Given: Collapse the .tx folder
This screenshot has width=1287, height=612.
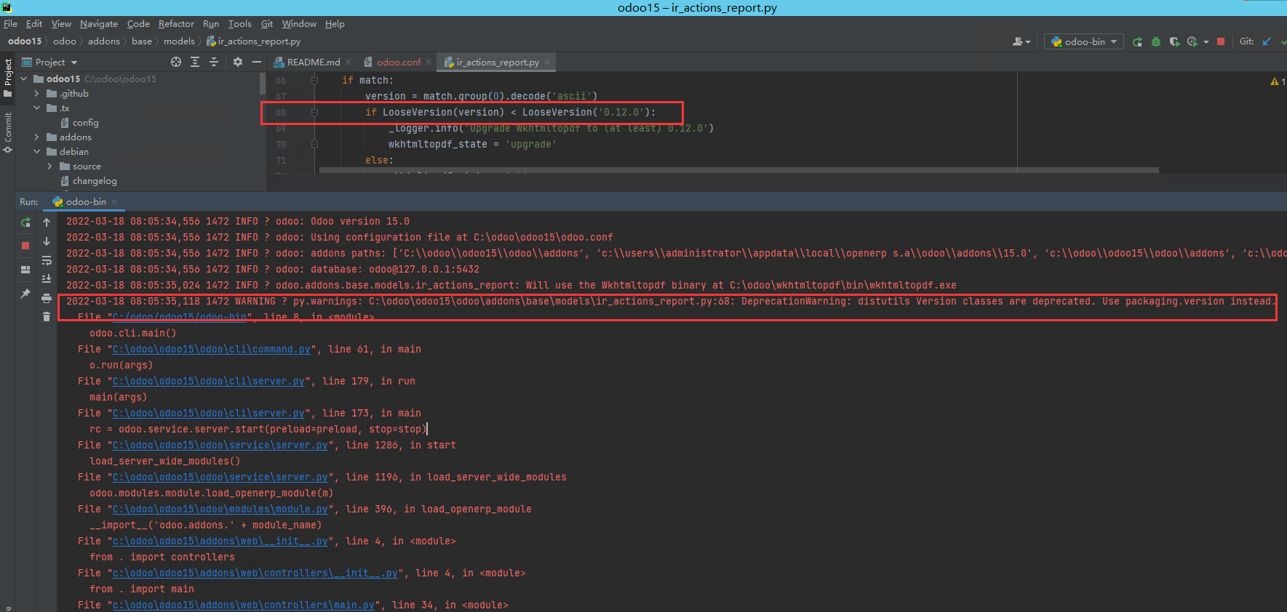Looking at the screenshot, I should point(37,108).
